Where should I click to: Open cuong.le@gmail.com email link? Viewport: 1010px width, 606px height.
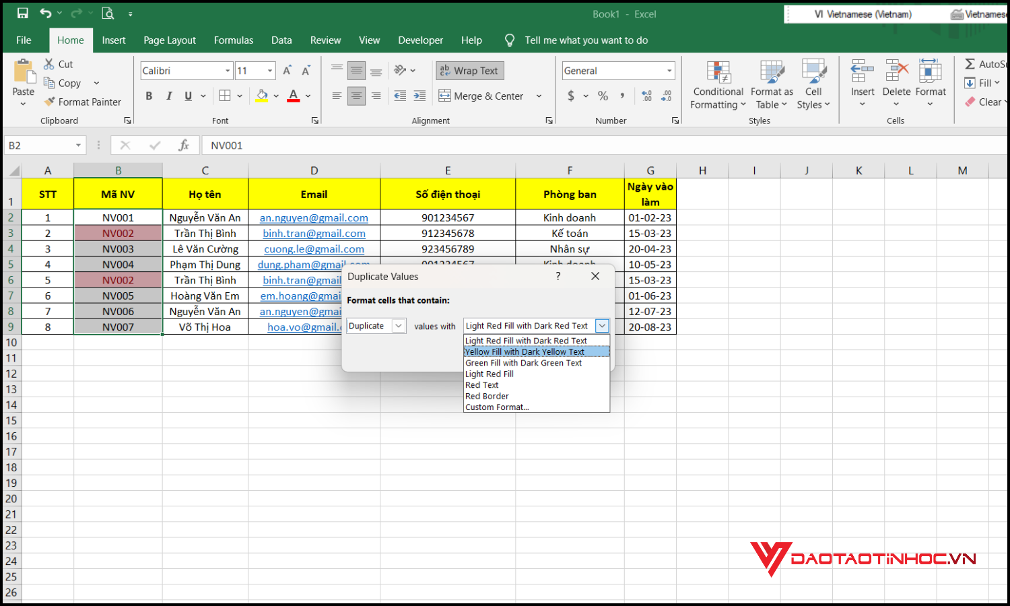click(x=314, y=248)
